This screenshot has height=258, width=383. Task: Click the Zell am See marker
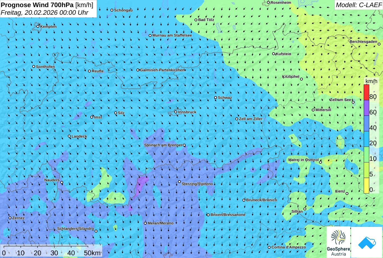tap(353, 102)
